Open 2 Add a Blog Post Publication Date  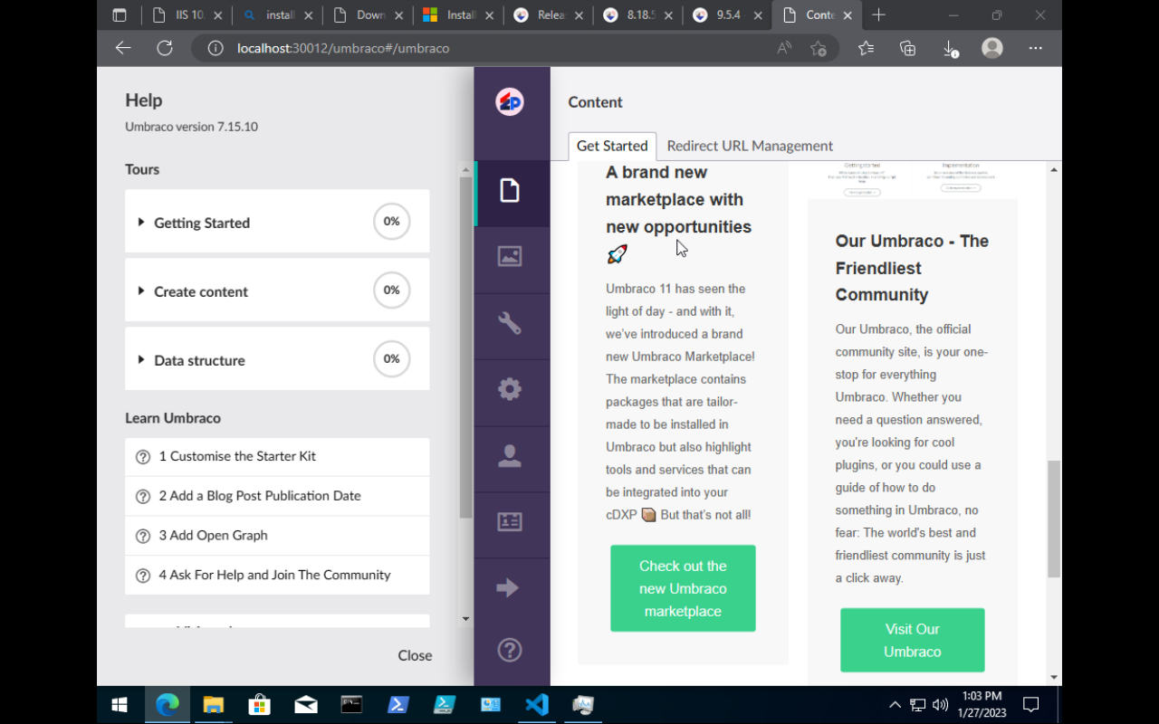pos(277,496)
